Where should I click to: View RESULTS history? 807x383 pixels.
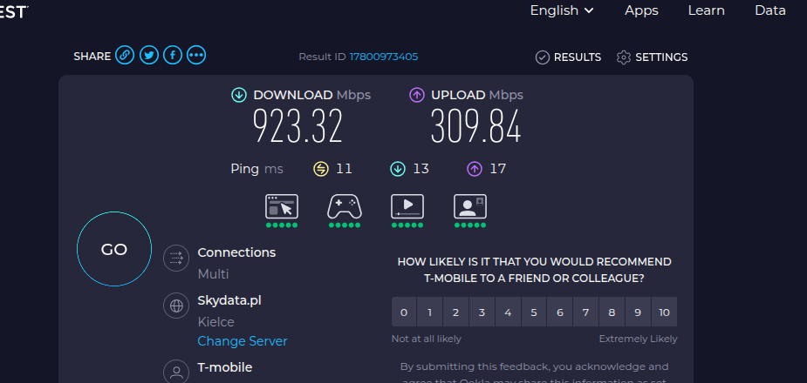tap(568, 57)
